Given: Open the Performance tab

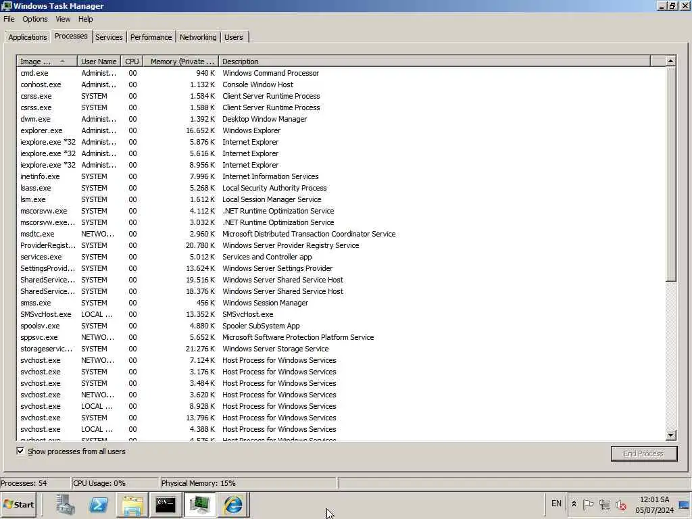Looking at the screenshot, I should pyautogui.click(x=151, y=37).
